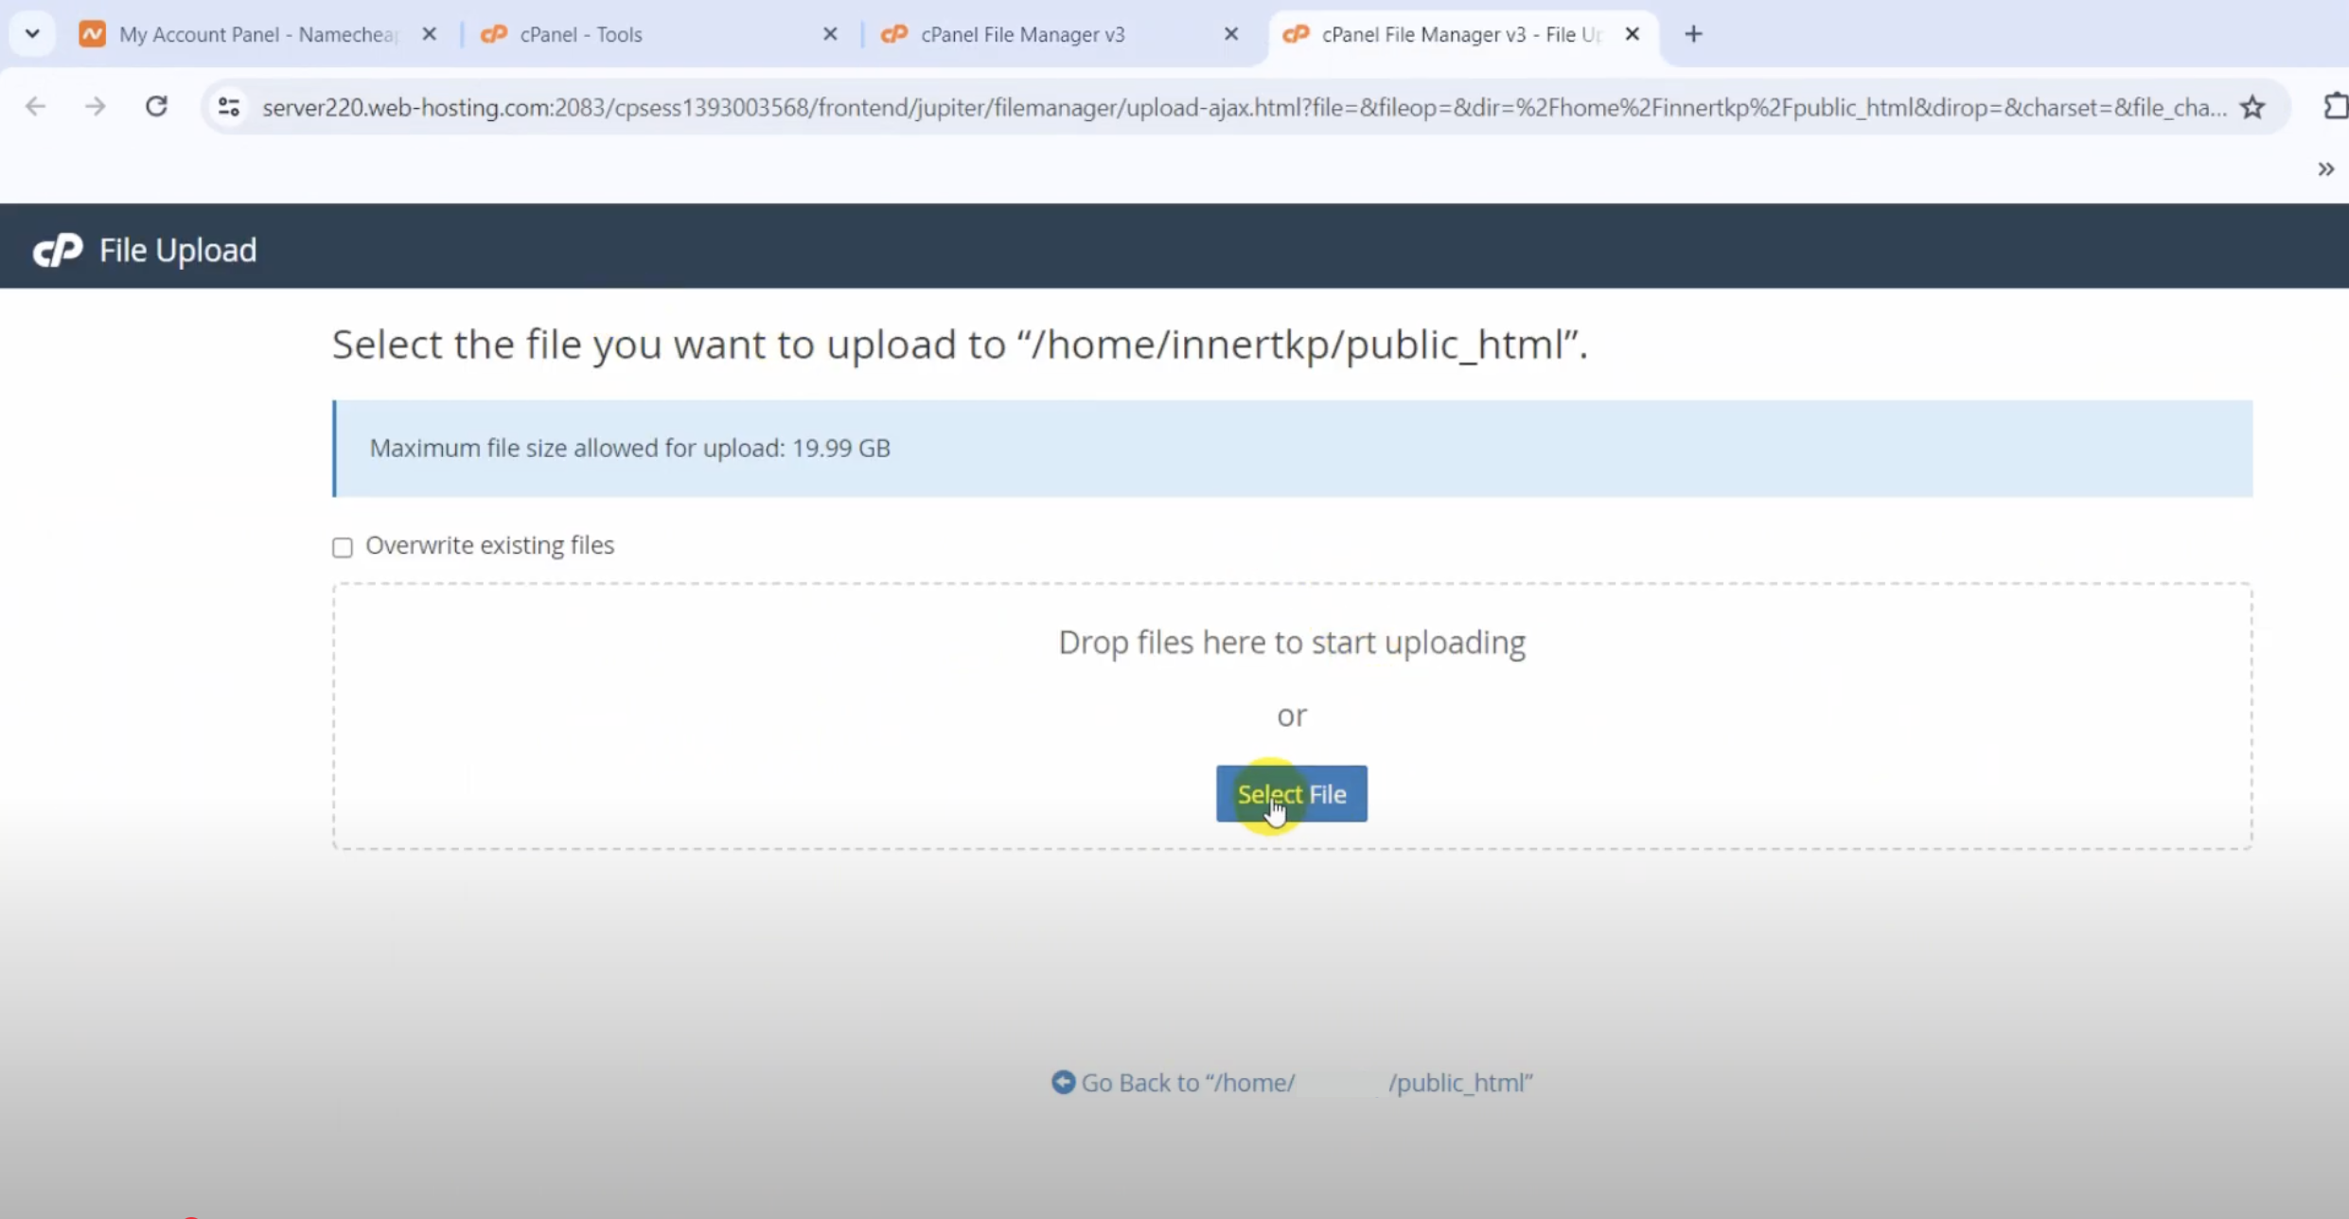The width and height of the screenshot is (2349, 1219).
Task: Click the address bar URL field
Action: click(x=1244, y=107)
